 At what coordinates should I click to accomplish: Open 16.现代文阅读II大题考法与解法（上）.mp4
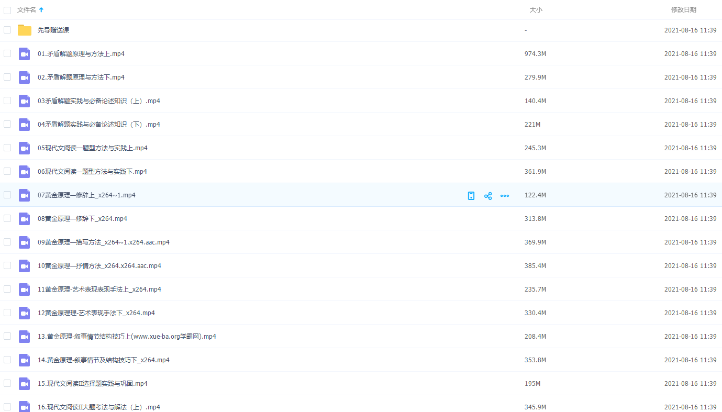coord(99,407)
